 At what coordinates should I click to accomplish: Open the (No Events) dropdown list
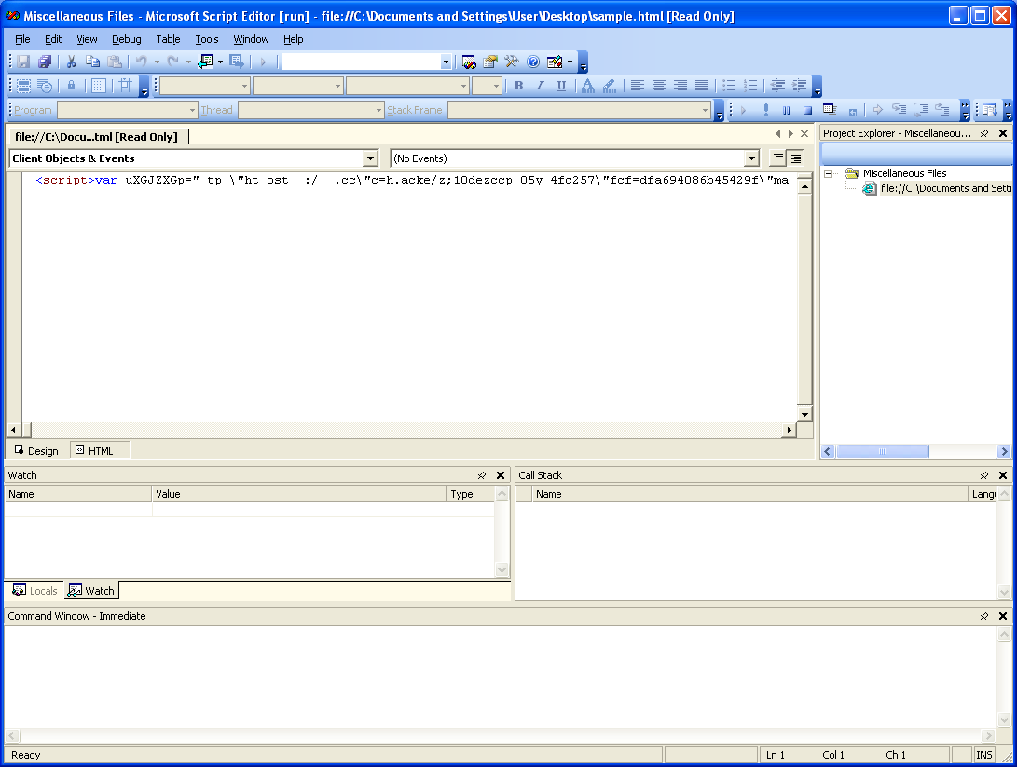click(x=751, y=158)
